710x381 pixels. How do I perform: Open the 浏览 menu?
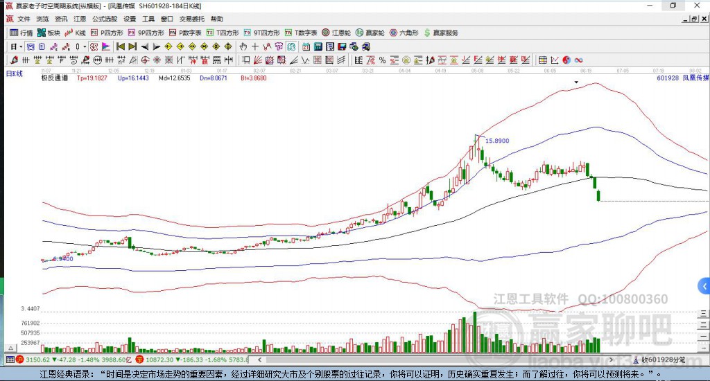tap(42, 19)
